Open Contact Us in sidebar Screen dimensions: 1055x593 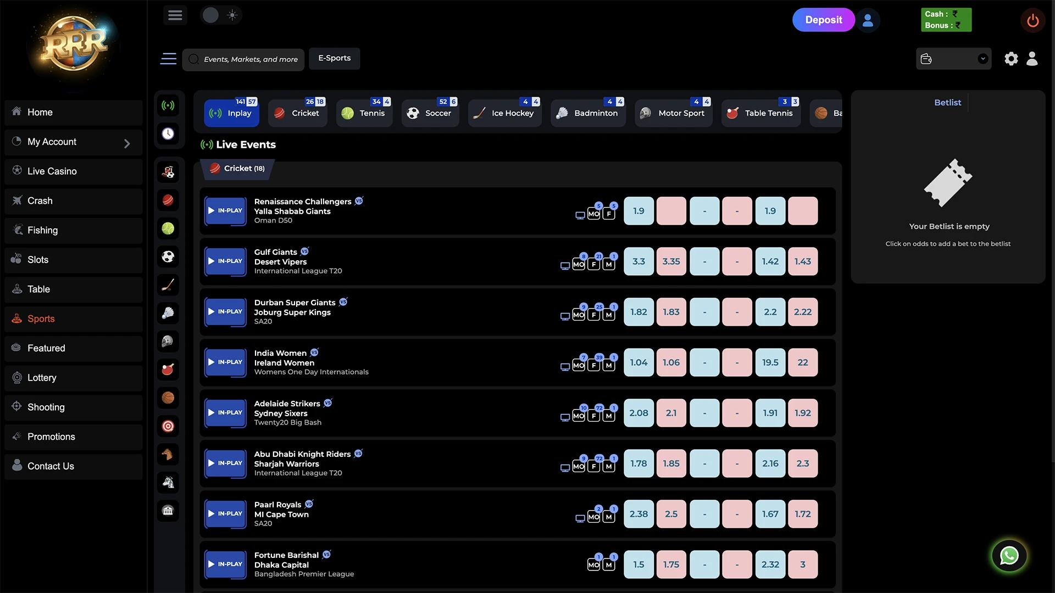(73, 466)
